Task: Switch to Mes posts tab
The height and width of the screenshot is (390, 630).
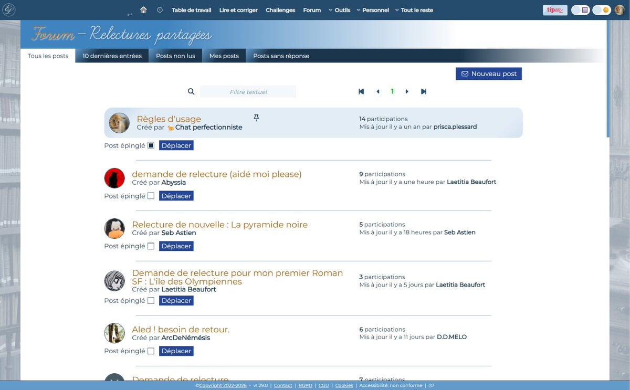Action: coord(224,56)
